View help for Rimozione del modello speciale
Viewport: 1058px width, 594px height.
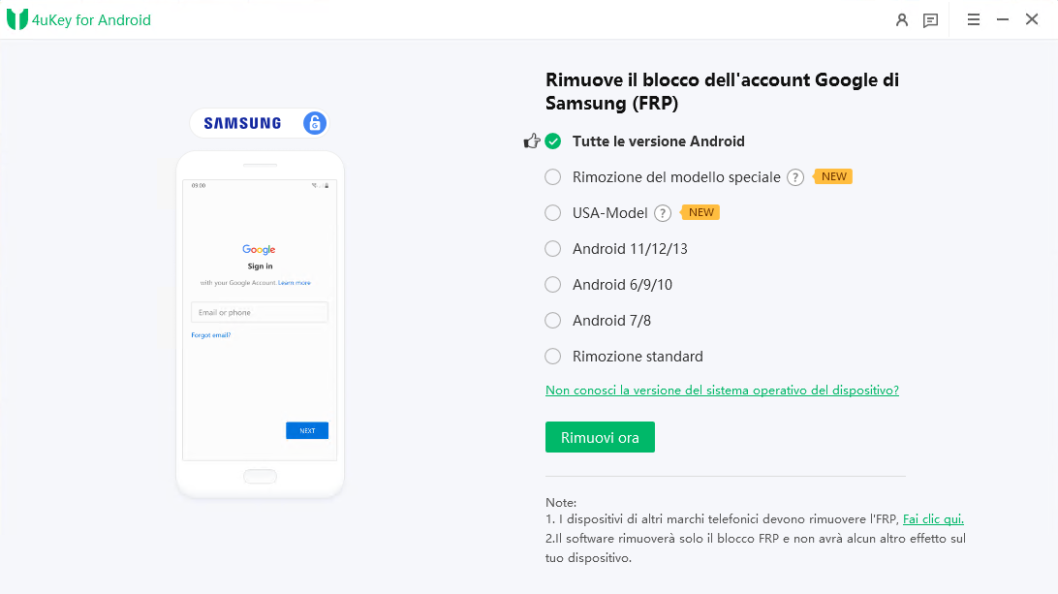(x=794, y=176)
